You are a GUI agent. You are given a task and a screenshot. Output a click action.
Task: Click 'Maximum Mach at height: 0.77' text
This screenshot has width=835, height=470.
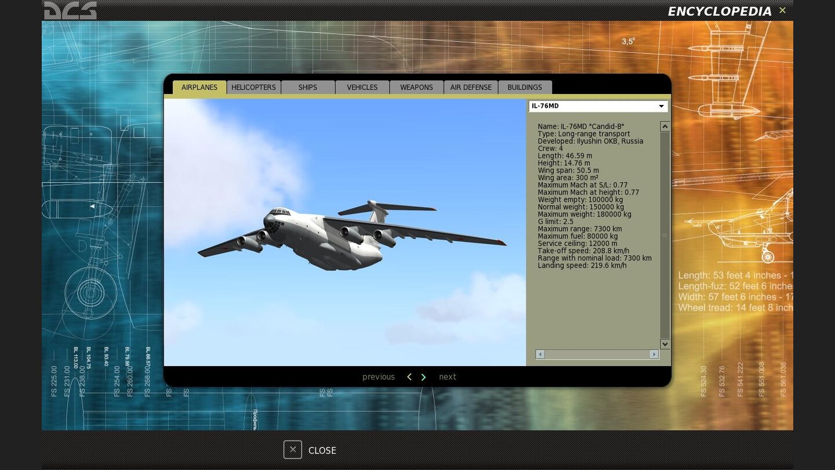point(588,192)
